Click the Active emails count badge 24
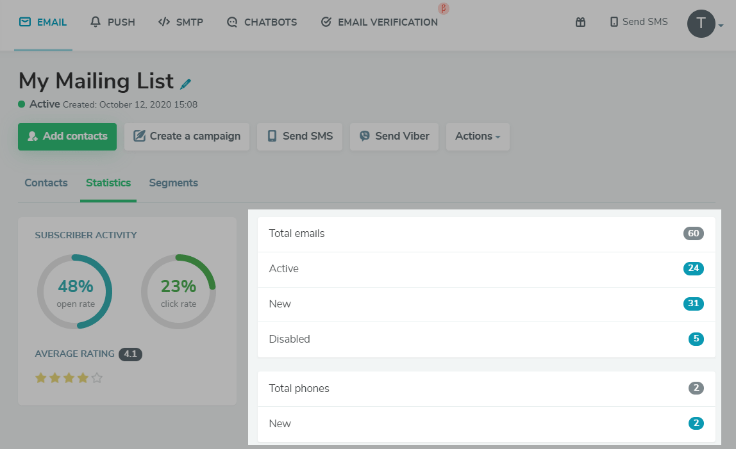Screen dimensions: 736x449 click(x=693, y=269)
